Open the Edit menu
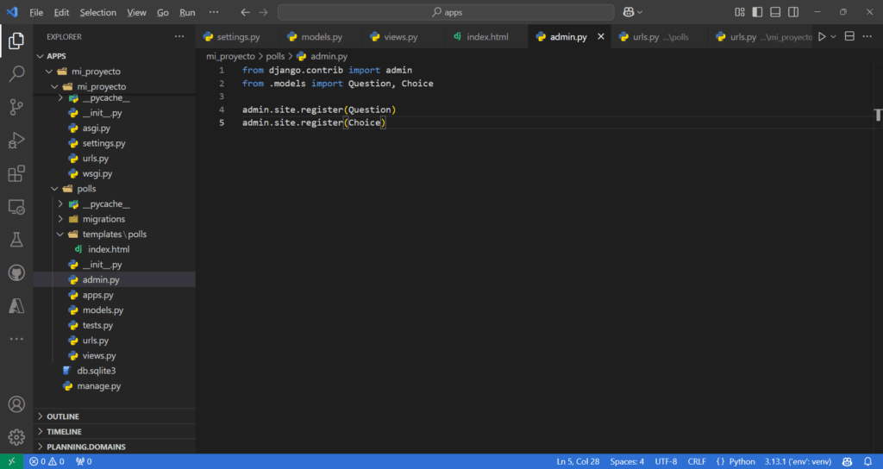The width and height of the screenshot is (883, 469). [61, 12]
